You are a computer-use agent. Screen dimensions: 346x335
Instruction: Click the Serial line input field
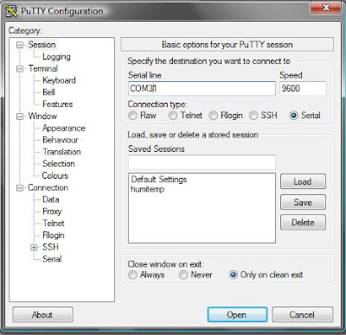(202, 89)
